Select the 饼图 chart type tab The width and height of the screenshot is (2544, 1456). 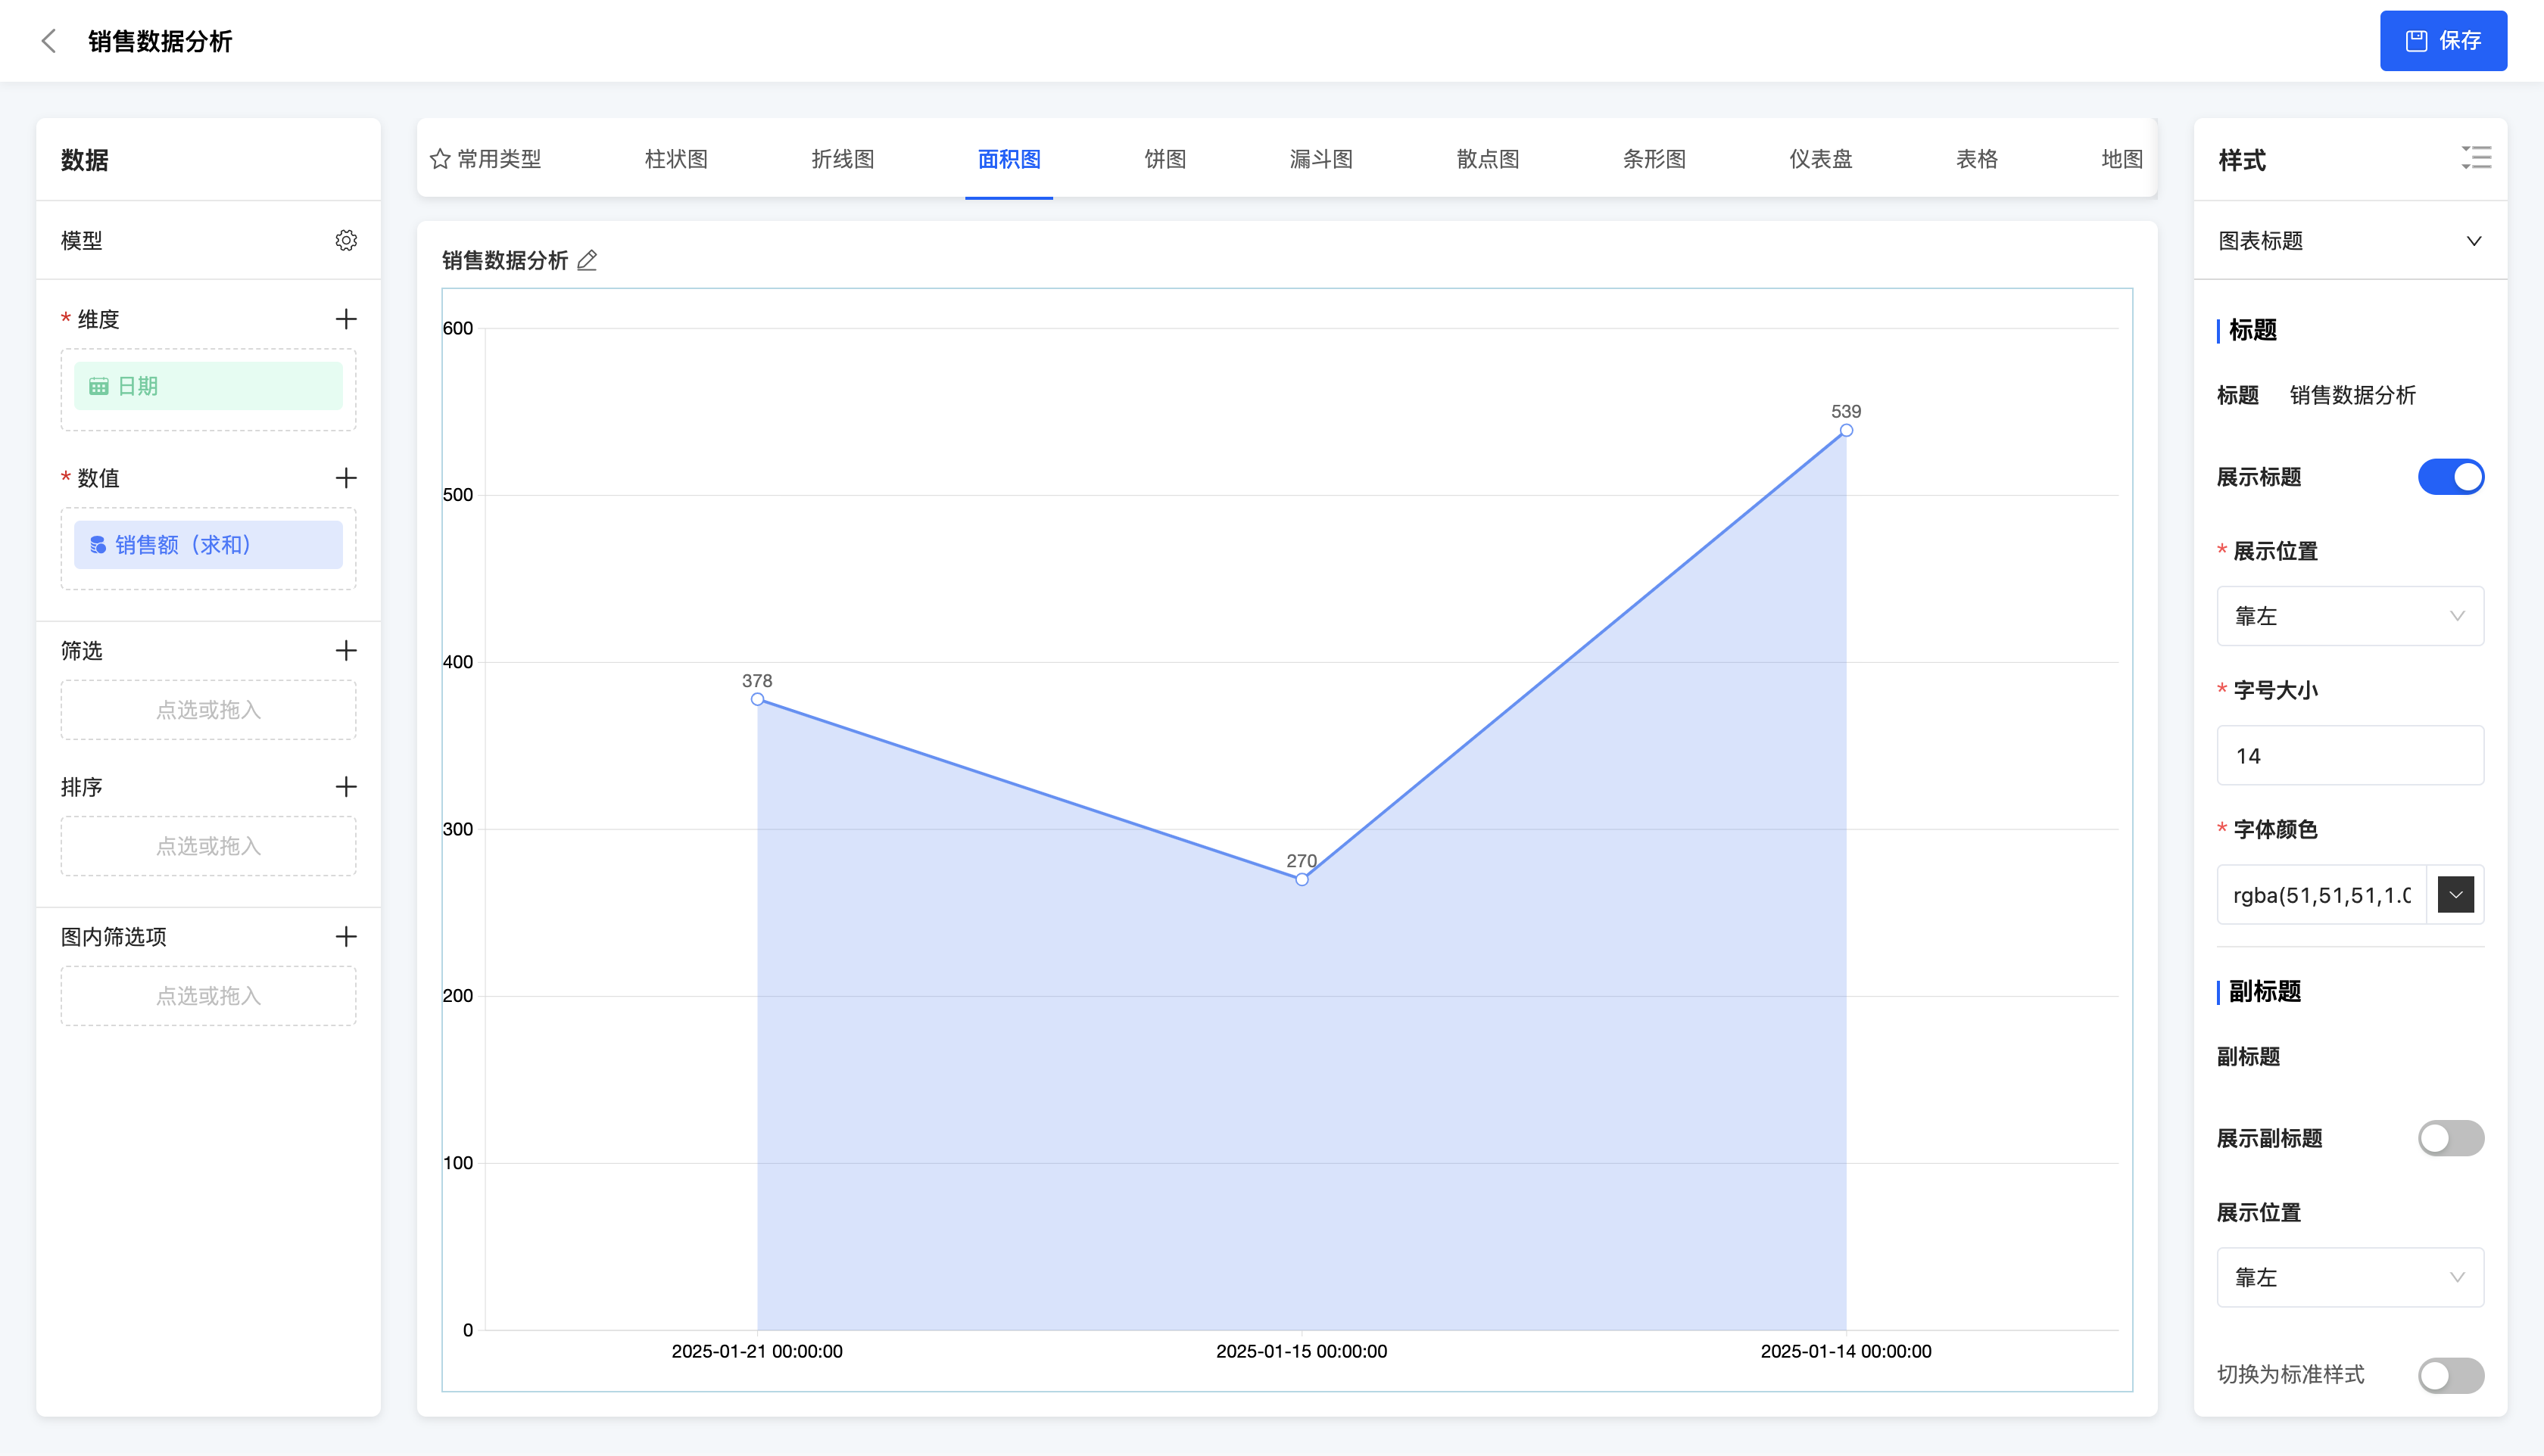click(x=1164, y=159)
